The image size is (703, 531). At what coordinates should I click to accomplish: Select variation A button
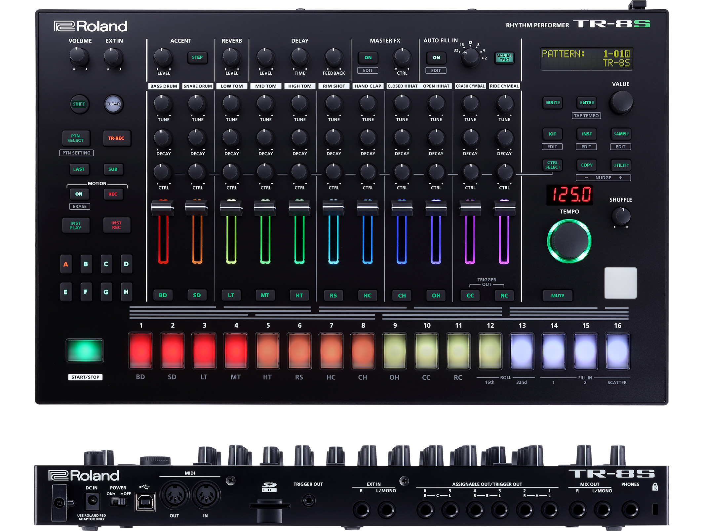click(66, 264)
